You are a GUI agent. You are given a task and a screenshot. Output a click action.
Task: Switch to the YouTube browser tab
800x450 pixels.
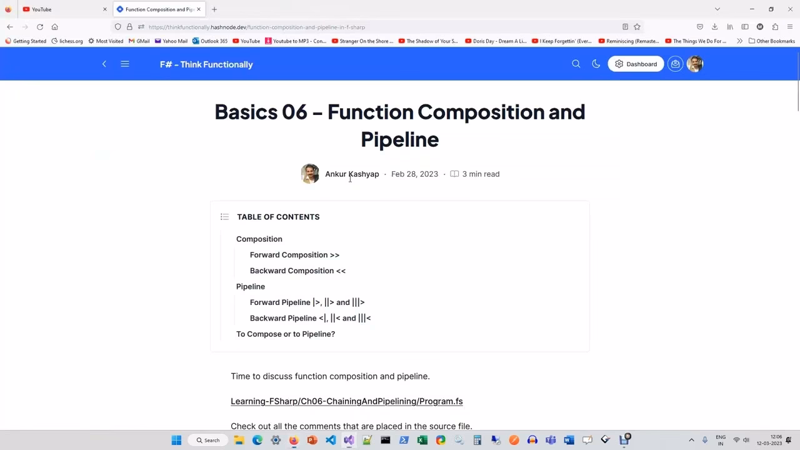(56, 9)
